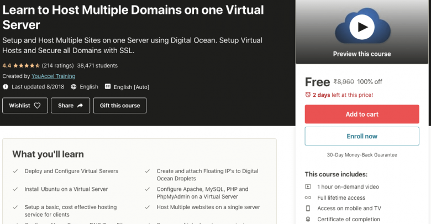The height and width of the screenshot is (224, 431).
Task: Enroll now in the course
Action: click(x=362, y=136)
